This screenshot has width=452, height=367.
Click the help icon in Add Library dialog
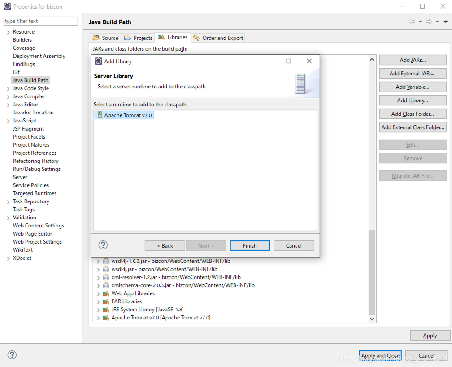(x=103, y=245)
